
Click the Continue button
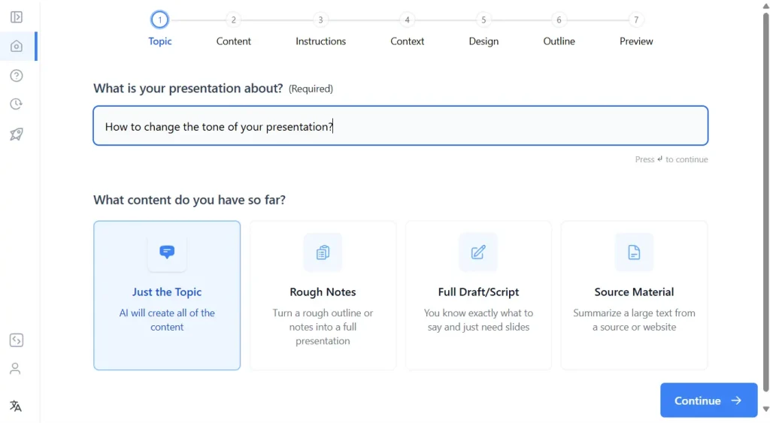708,400
